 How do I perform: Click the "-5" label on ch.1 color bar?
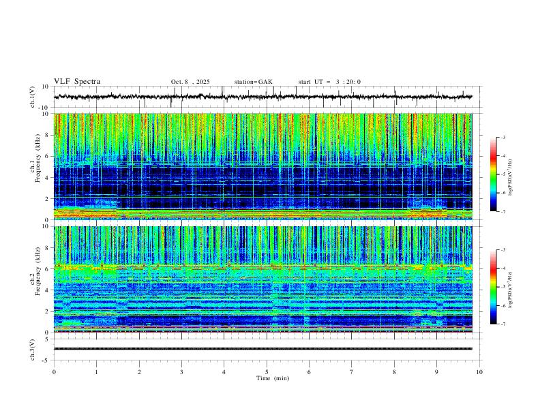click(x=502, y=174)
